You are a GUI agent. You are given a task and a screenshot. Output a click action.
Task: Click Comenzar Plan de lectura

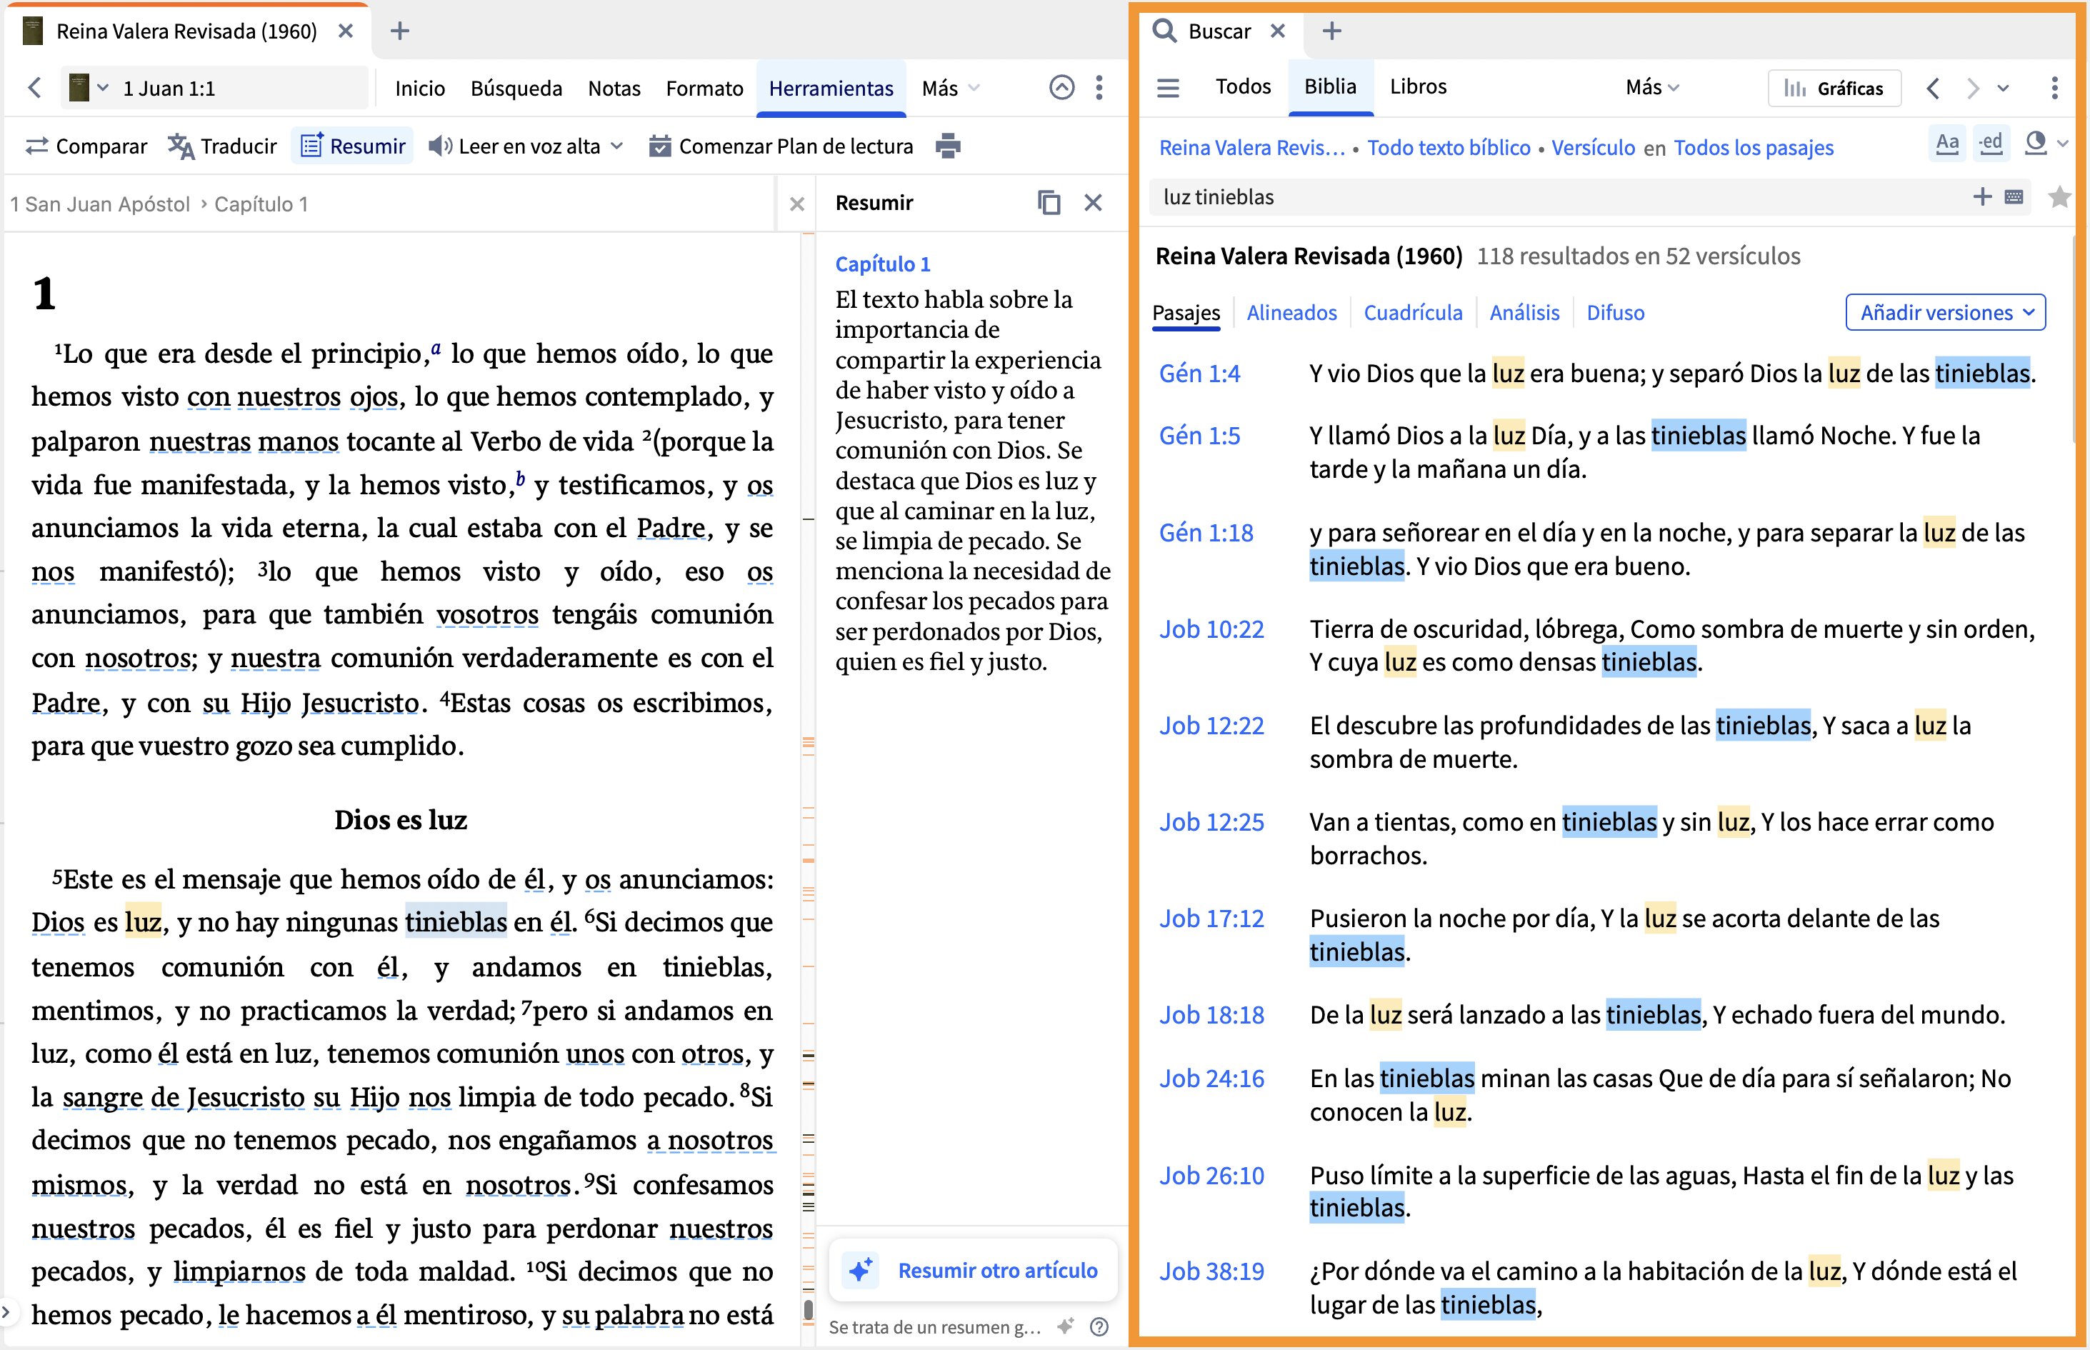[781, 146]
